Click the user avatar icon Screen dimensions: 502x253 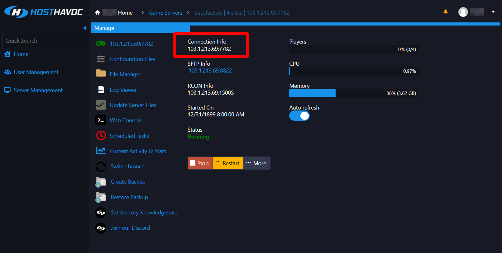(x=463, y=12)
